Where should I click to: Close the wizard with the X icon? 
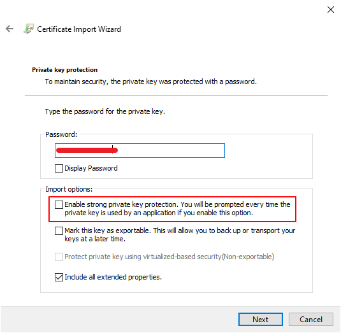coord(331,10)
